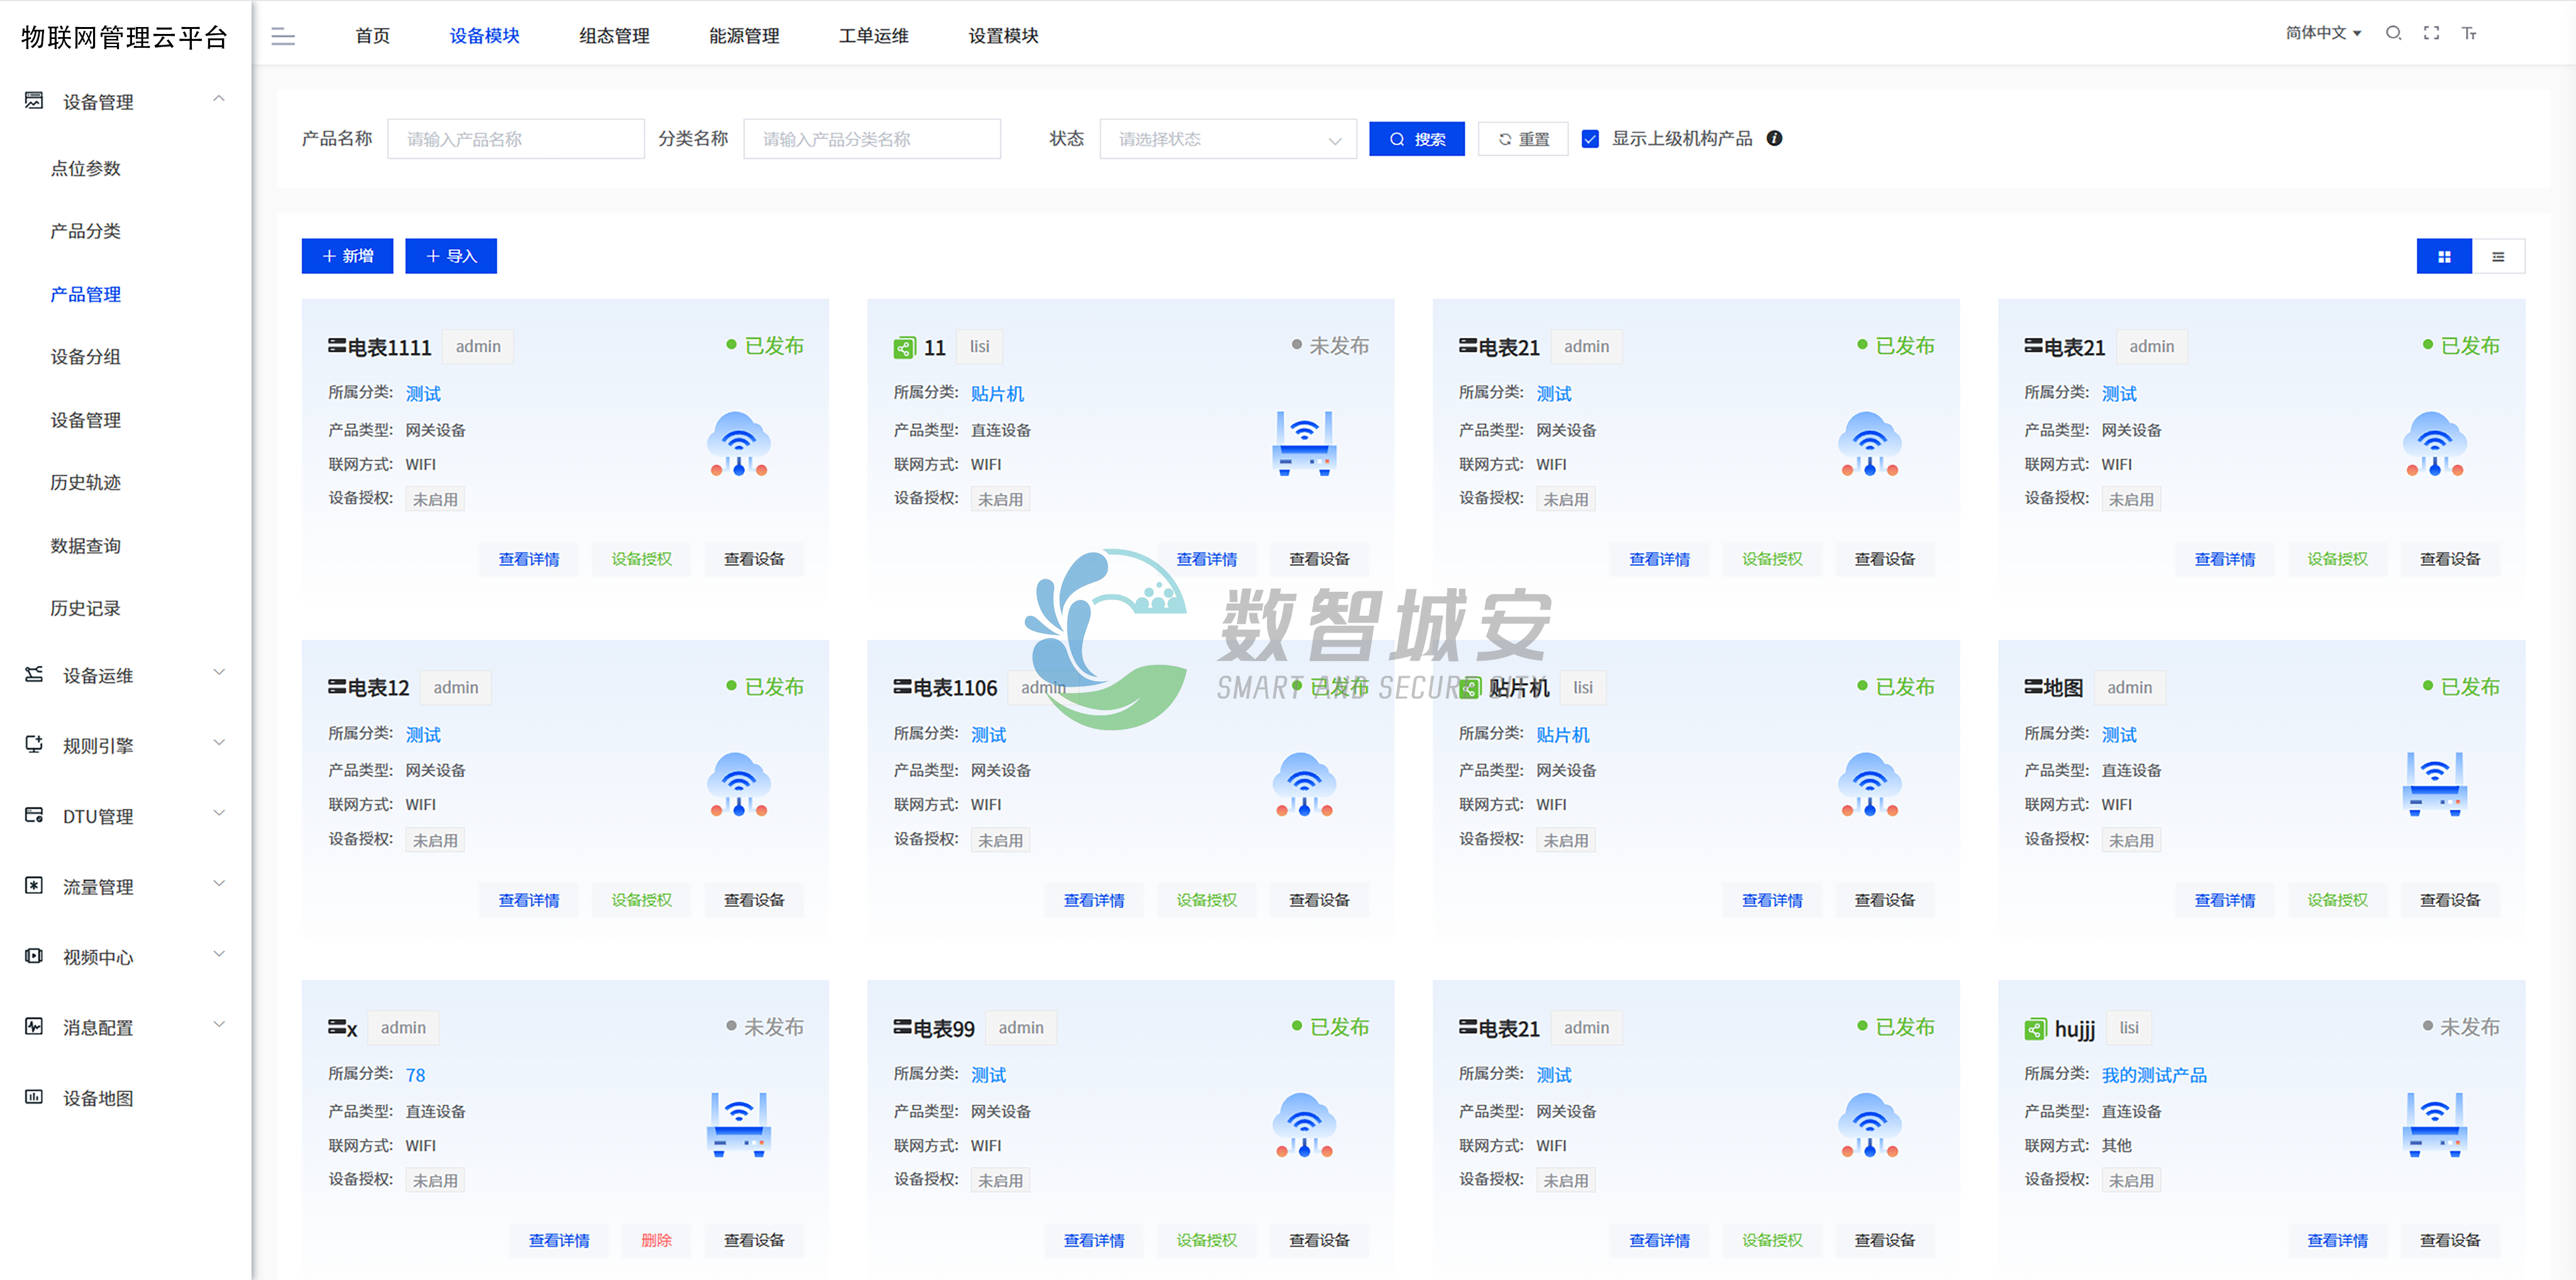The width and height of the screenshot is (2576, 1280).
Task: Open the 状态 select dropdown
Action: 1227,139
